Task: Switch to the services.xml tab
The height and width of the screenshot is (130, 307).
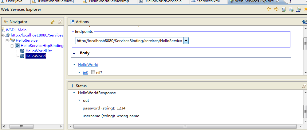Action: pos(209,1)
